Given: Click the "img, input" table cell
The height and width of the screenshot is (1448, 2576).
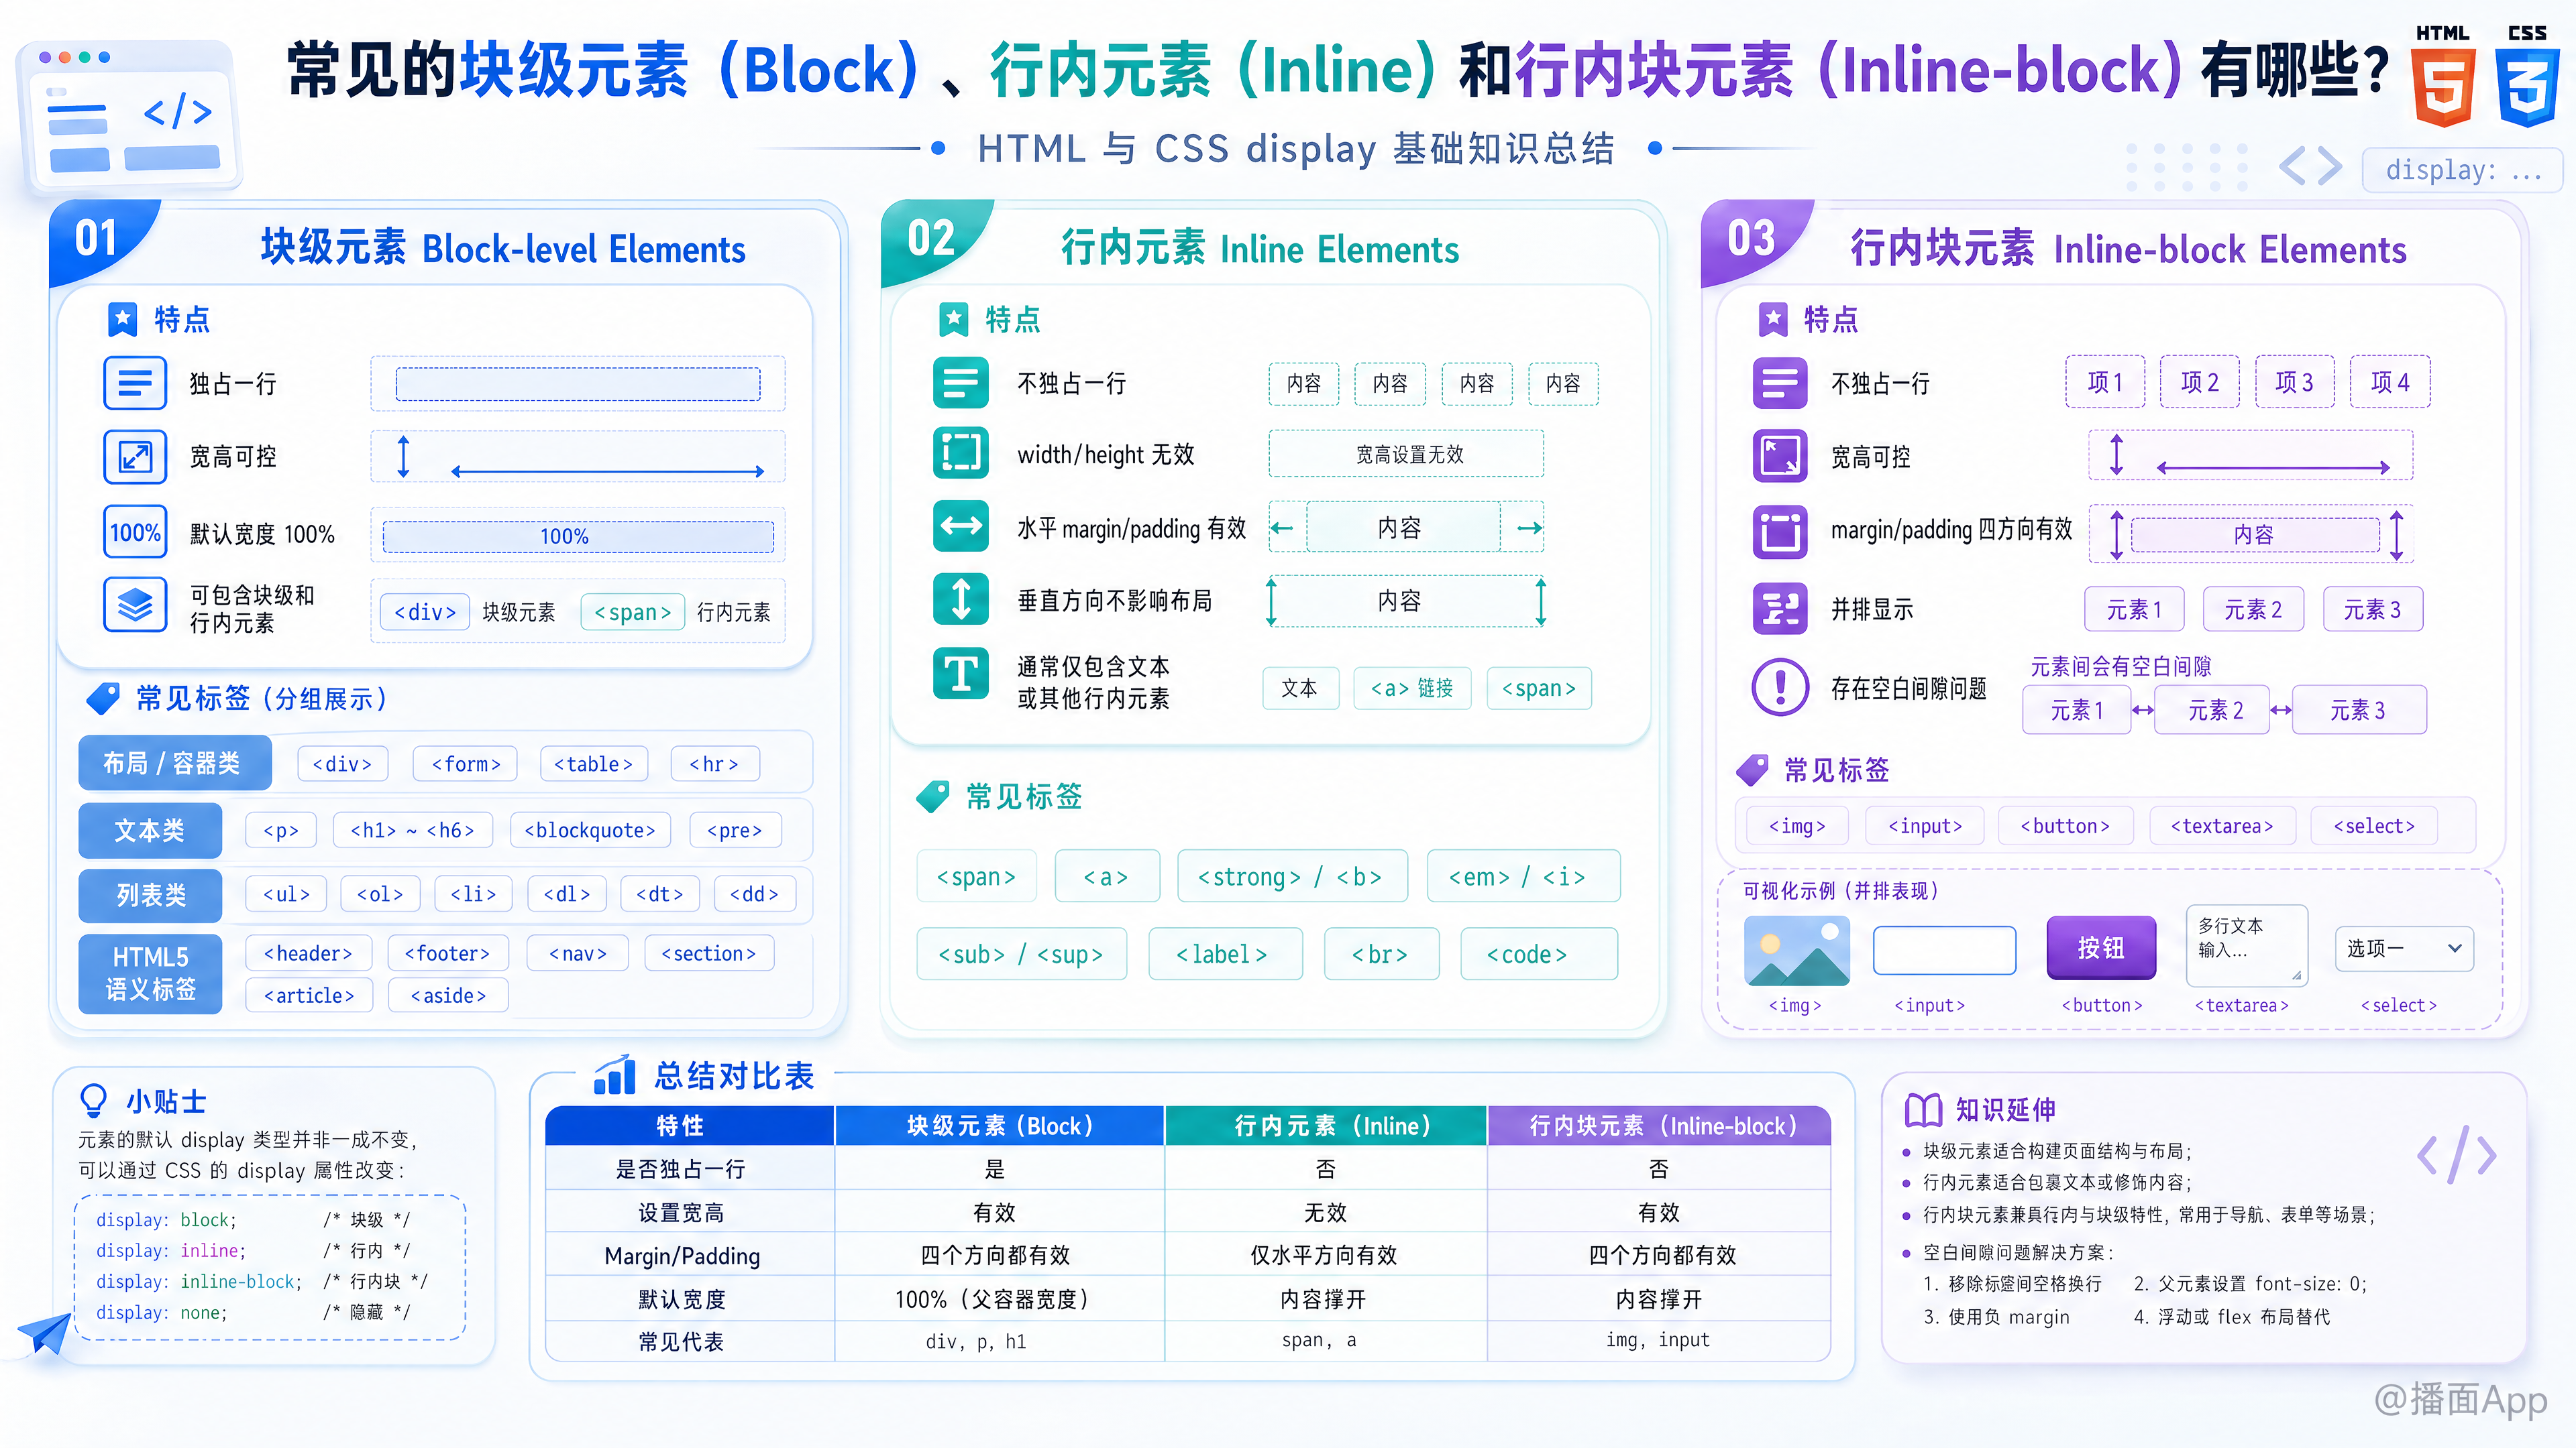Looking at the screenshot, I should click(x=1658, y=1340).
